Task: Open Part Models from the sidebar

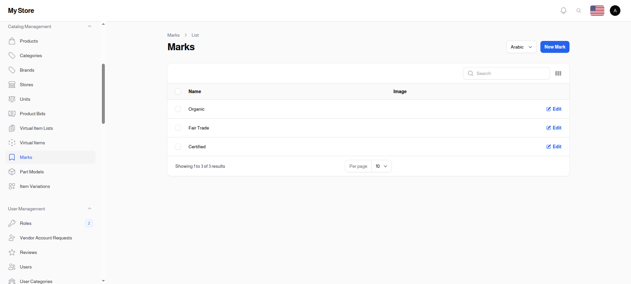Action: 32,172
